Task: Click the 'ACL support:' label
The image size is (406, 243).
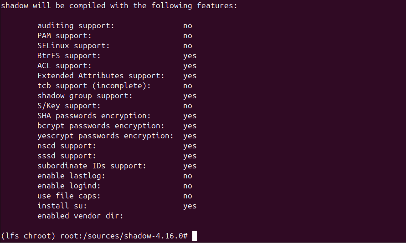Action: [x=64, y=66]
